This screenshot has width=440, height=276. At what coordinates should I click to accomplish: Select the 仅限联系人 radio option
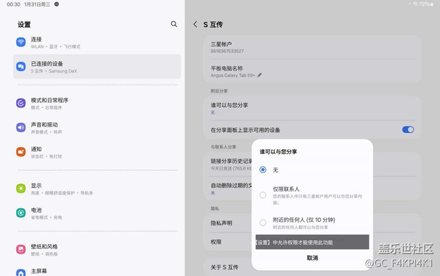coord(263,195)
